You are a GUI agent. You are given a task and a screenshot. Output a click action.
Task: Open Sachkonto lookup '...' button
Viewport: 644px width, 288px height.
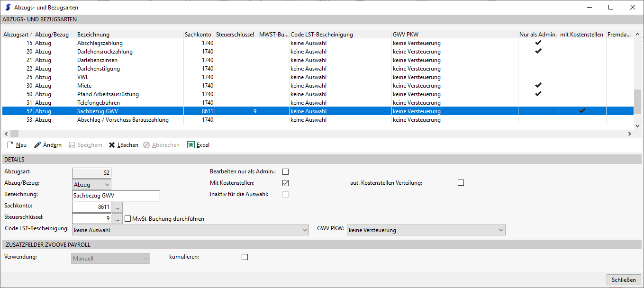coord(118,207)
